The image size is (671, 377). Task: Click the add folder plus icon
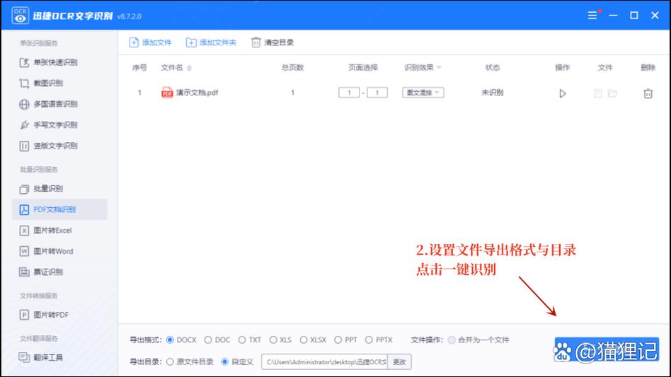point(191,42)
